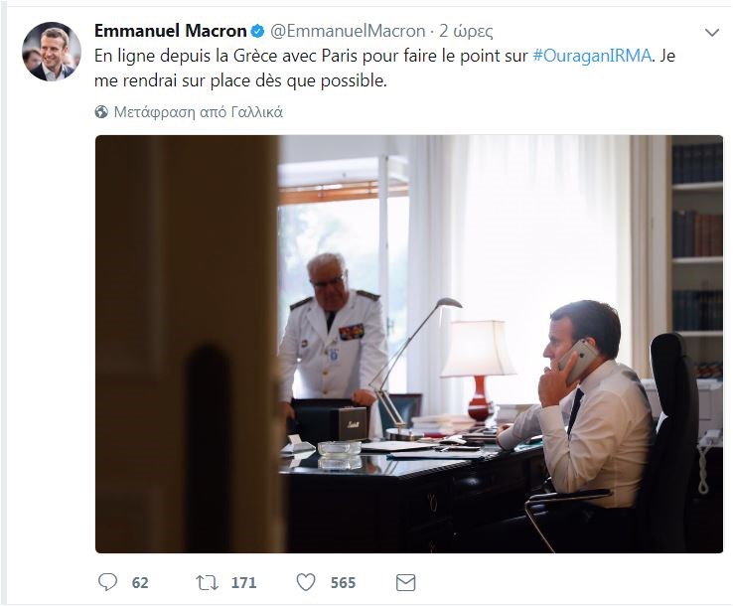Open the tweet options chevron menu
This screenshot has width=733, height=606.
click(711, 33)
